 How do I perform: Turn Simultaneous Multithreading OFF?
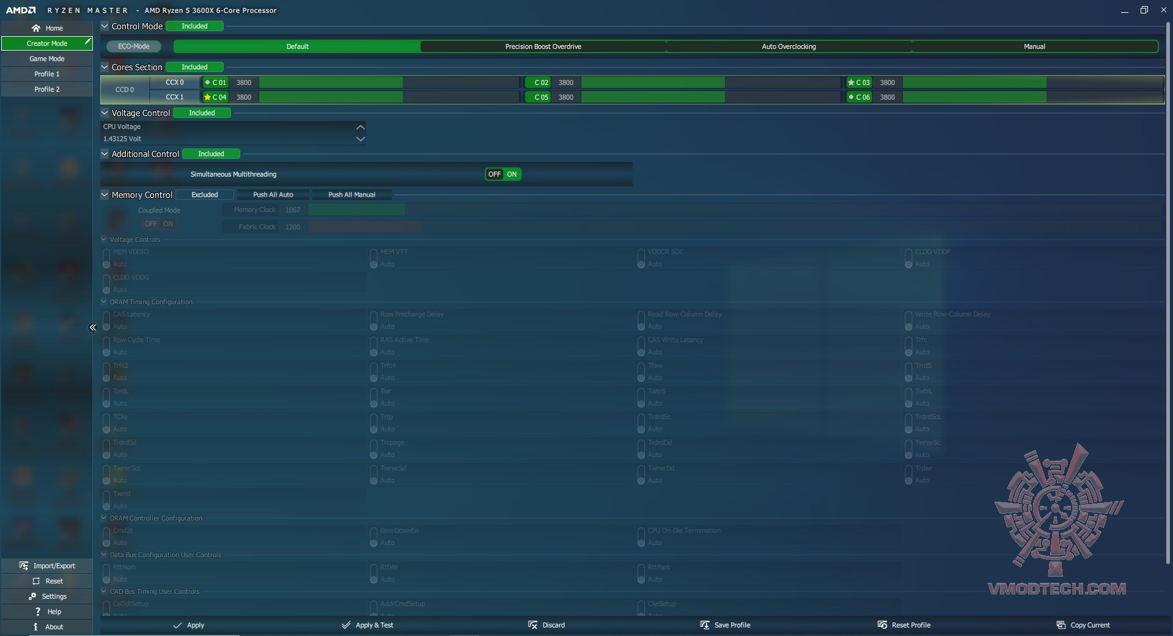(494, 174)
